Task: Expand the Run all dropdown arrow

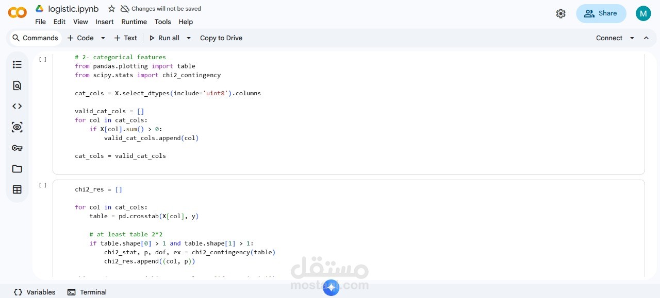Action: (x=189, y=38)
